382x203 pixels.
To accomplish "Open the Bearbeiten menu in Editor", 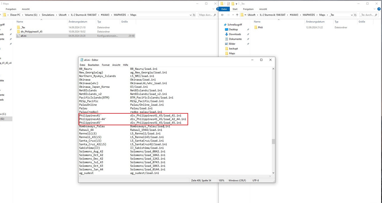I will pyautogui.click(x=93, y=65).
